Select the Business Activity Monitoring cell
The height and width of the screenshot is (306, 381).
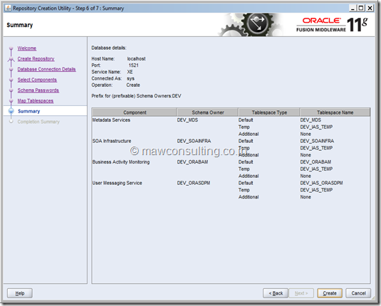(x=121, y=162)
